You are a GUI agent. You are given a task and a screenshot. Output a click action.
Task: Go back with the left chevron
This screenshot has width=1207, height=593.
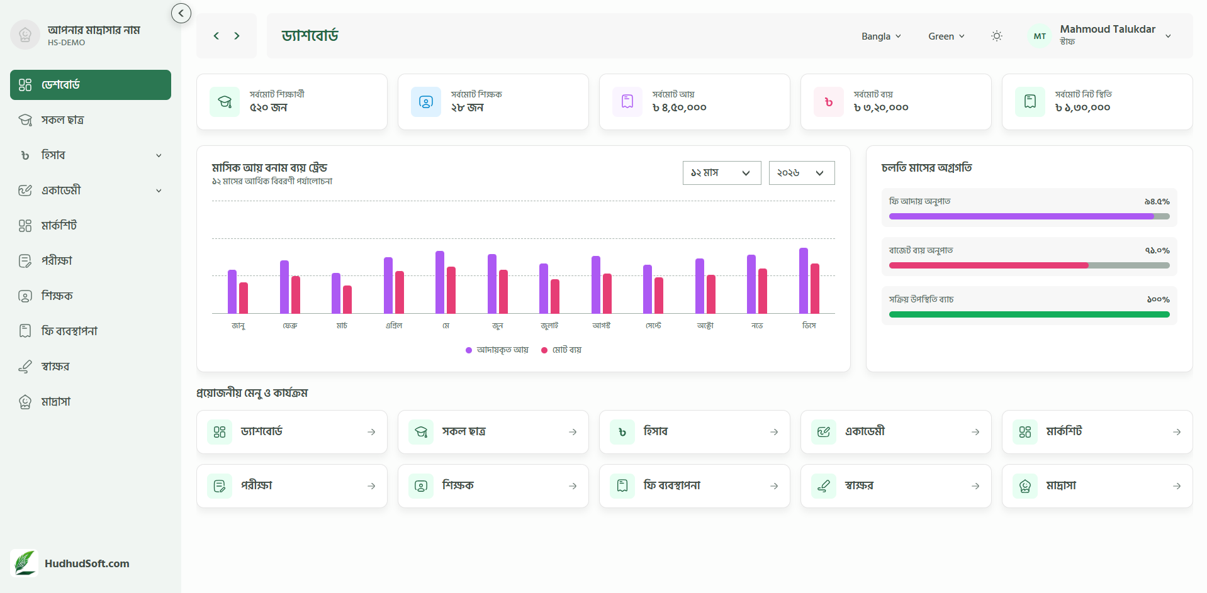pyautogui.click(x=216, y=36)
